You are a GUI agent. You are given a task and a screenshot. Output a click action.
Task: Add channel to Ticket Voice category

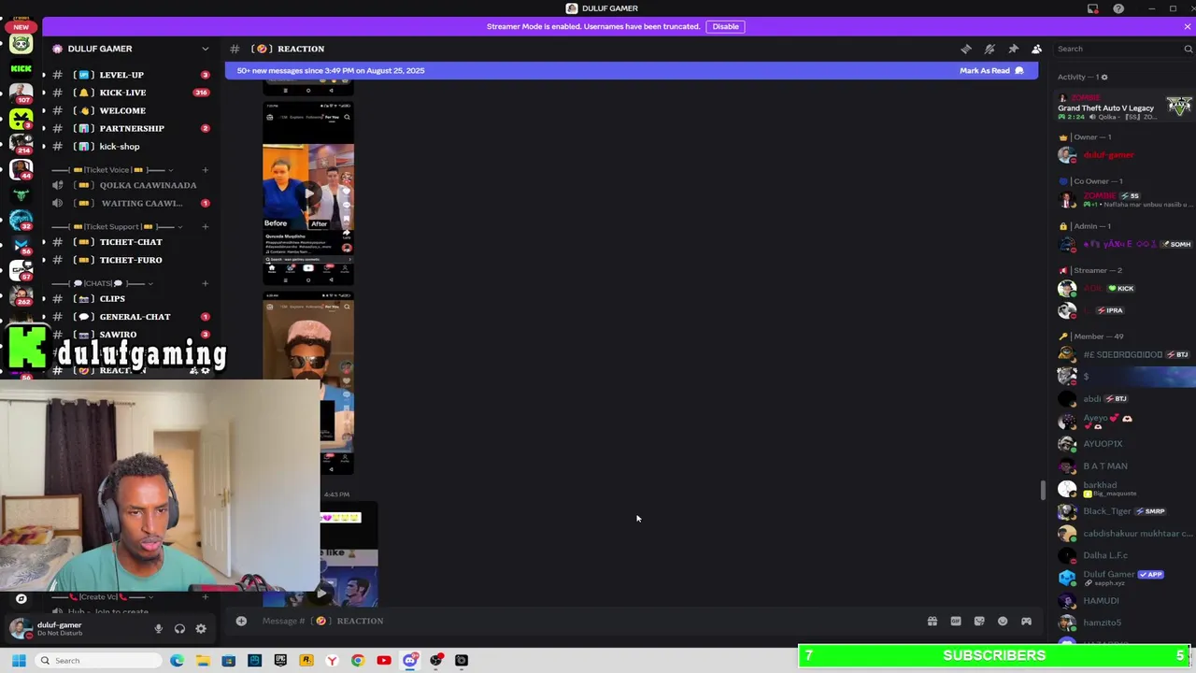(x=205, y=170)
